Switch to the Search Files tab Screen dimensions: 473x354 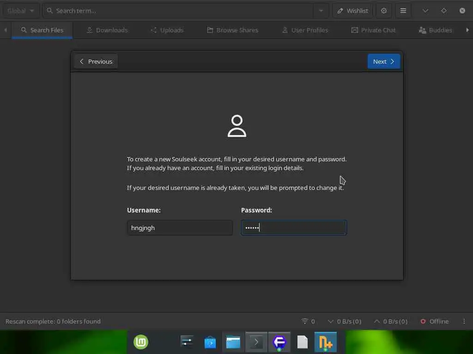(42, 30)
